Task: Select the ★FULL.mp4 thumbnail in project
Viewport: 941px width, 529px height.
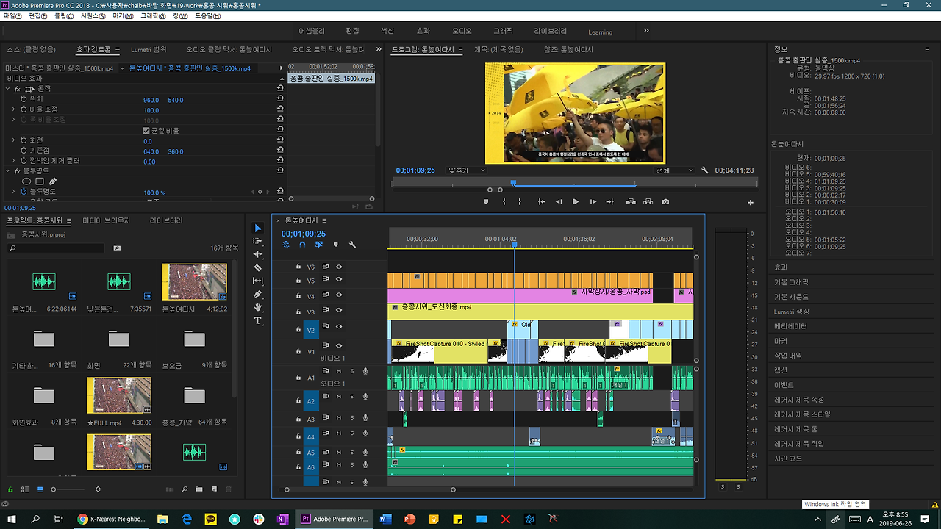Action: point(119,395)
